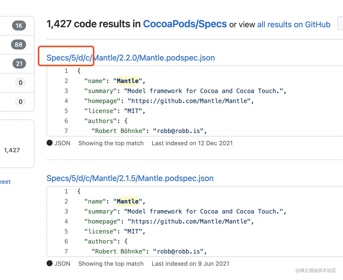Select the lower sidebar row showing 0
The width and height of the screenshot is (343, 280).
point(17,102)
